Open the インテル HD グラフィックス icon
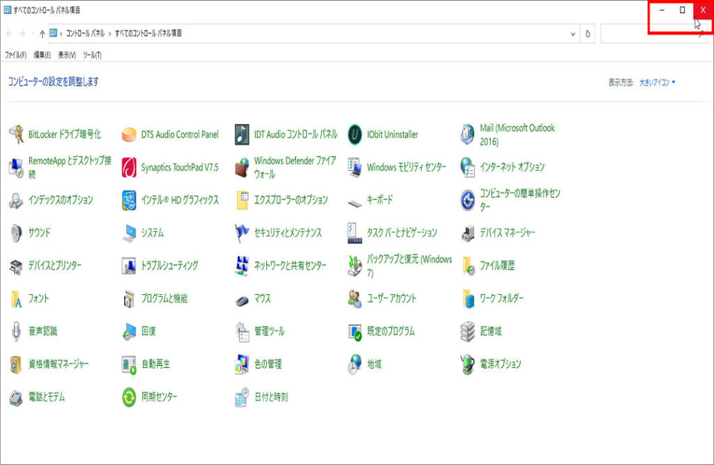The width and height of the screenshot is (714, 465). [129, 200]
